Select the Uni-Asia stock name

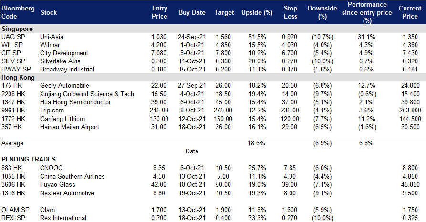point(52,37)
